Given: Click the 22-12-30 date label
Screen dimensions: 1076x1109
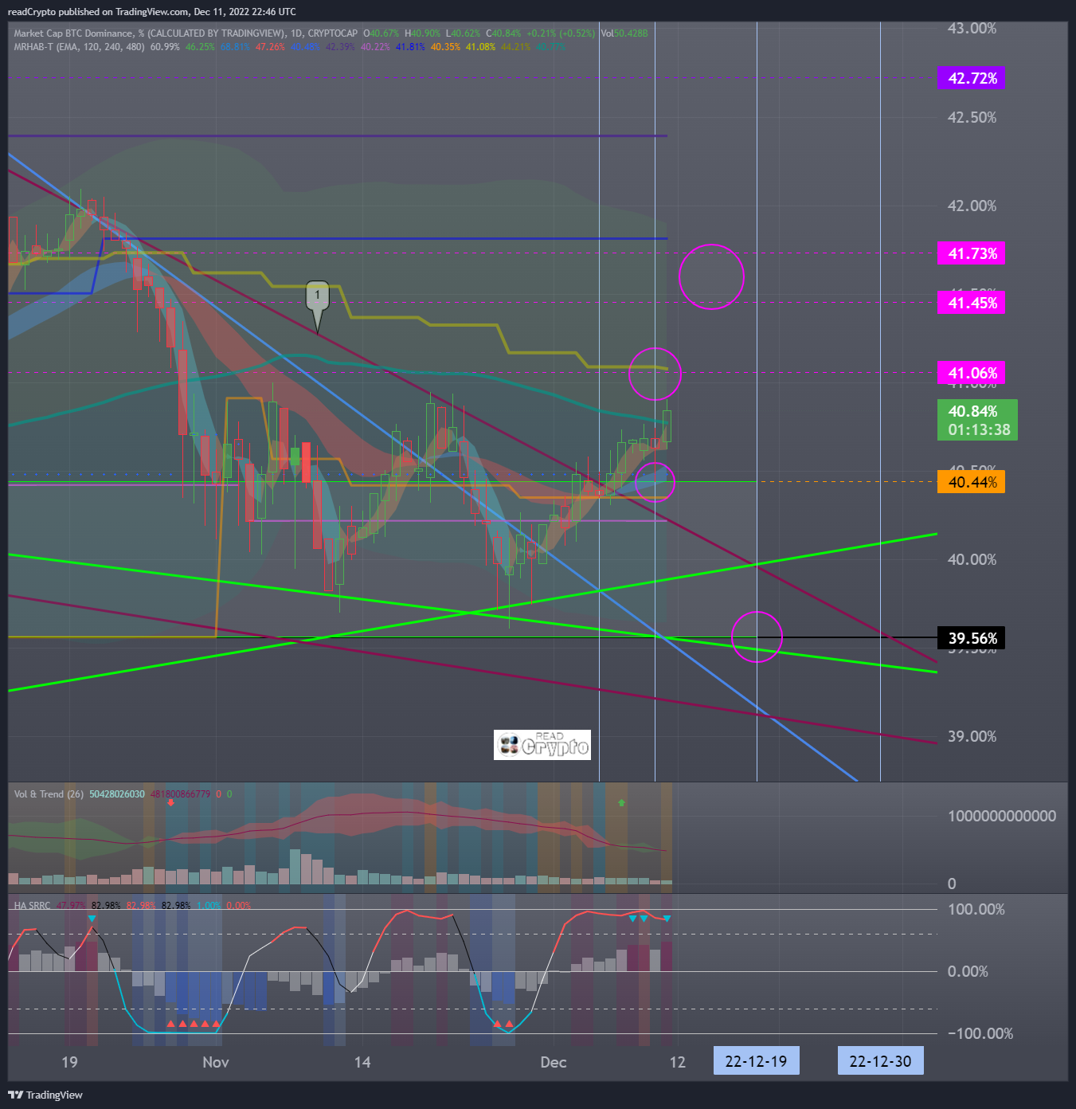Looking at the screenshot, I should click(880, 1061).
